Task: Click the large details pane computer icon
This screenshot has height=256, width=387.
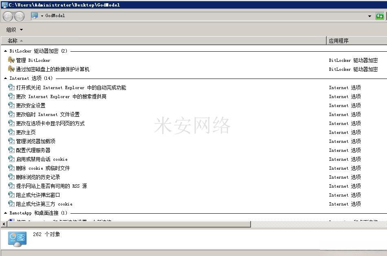Action: point(17,239)
